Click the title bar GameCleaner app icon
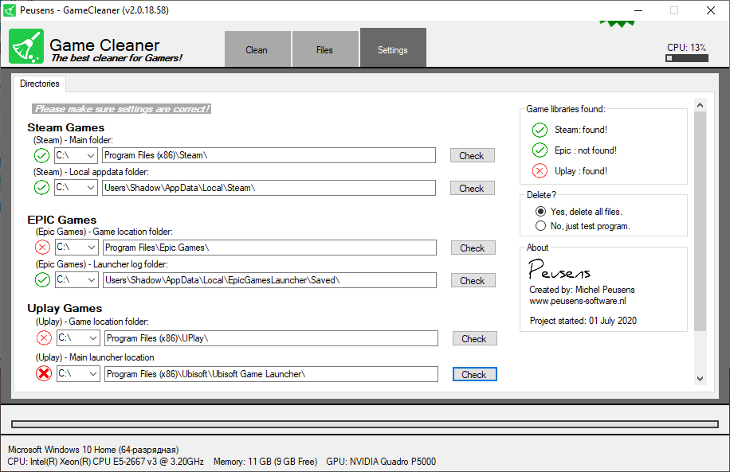 pyautogui.click(x=10, y=10)
